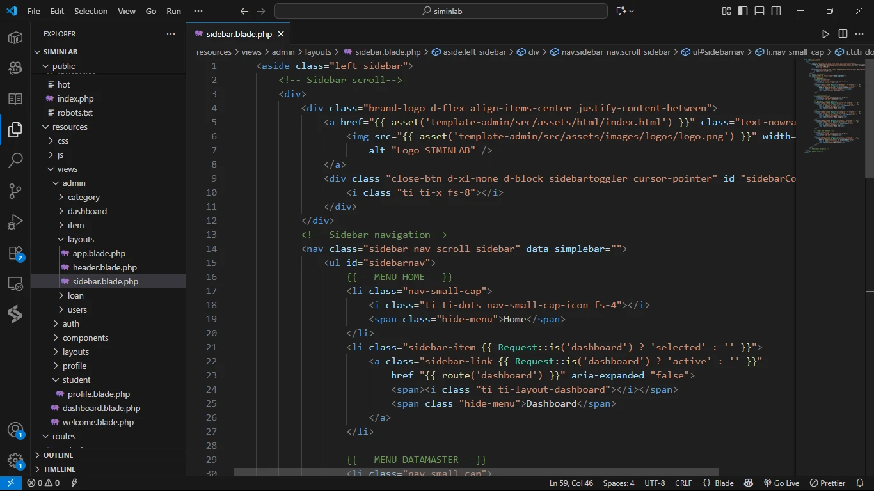Click Go Live in status bar
The image size is (874, 491).
coord(781,483)
